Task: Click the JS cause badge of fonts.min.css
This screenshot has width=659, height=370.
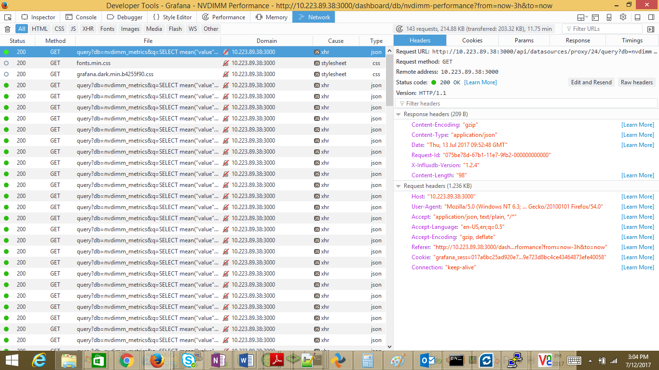Action: pyautogui.click(x=317, y=63)
